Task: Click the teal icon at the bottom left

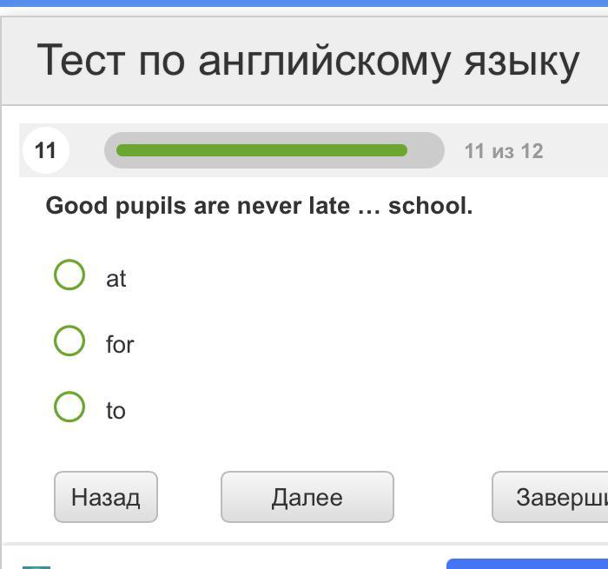Action: click(x=36, y=566)
